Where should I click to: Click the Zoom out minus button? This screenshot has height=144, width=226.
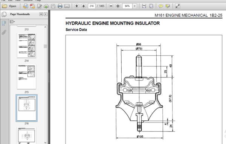(111, 6)
